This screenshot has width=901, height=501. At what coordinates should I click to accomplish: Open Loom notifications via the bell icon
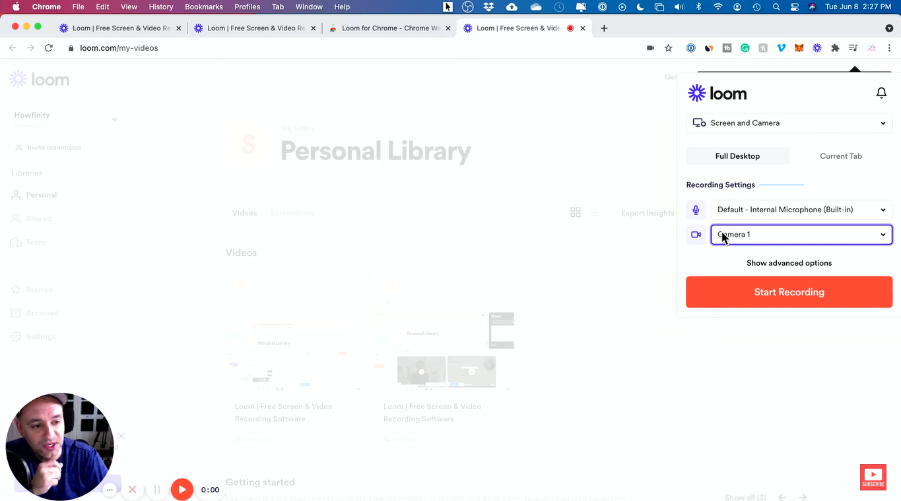pos(881,93)
